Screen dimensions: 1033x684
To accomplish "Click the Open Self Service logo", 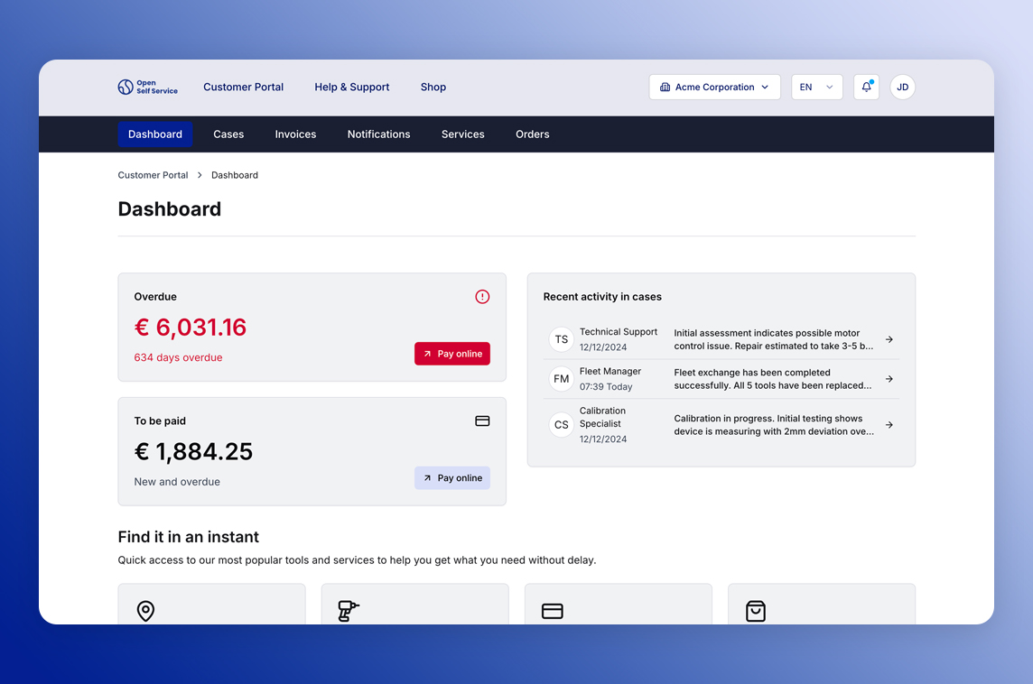I will (x=147, y=88).
